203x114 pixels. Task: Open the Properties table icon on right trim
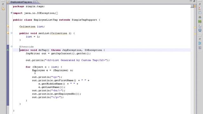click(x=200, y=13)
